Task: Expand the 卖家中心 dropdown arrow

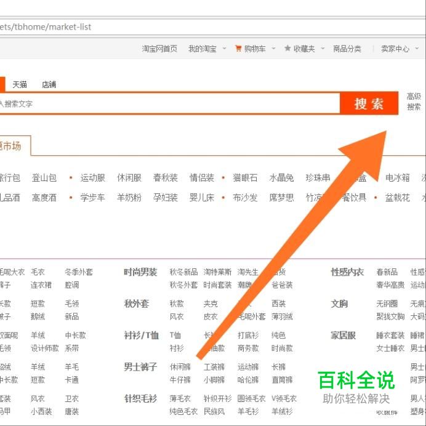Action: (x=417, y=49)
